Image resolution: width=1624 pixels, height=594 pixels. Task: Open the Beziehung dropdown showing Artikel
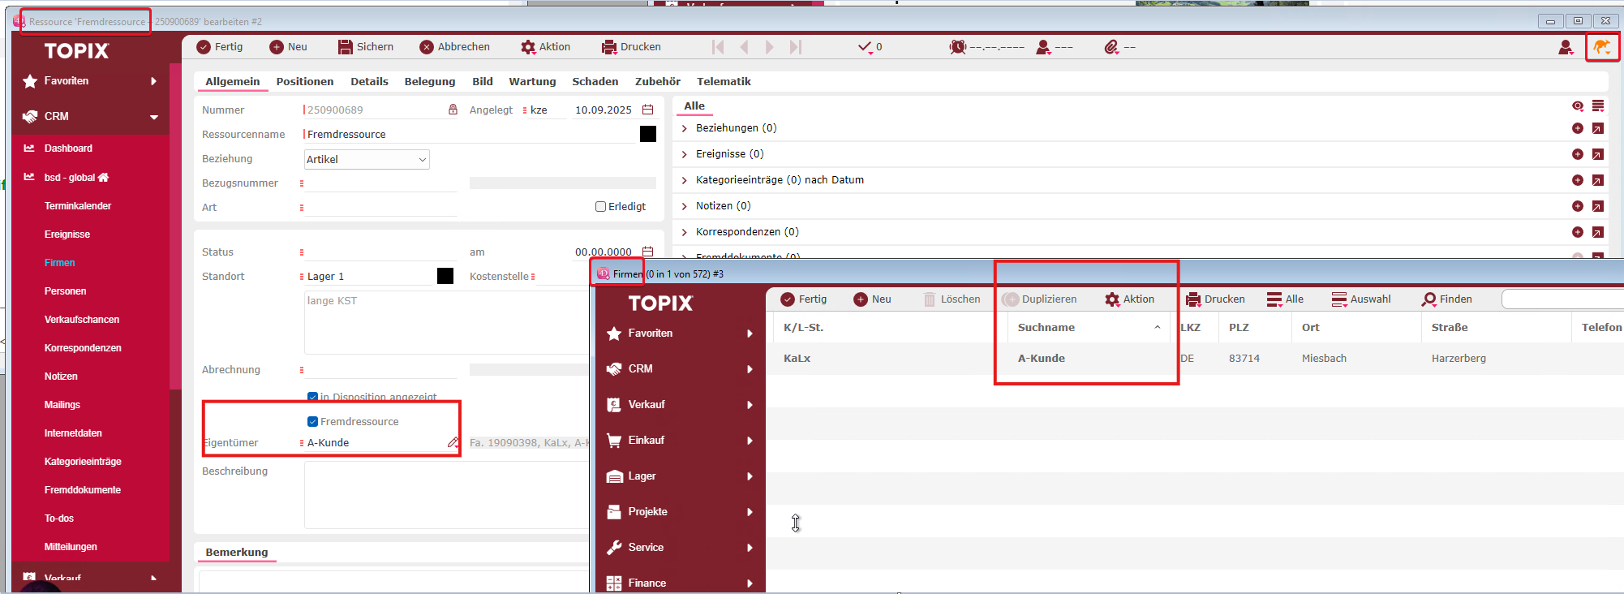pos(367,159)
